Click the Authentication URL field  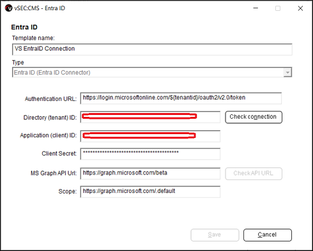181,98
